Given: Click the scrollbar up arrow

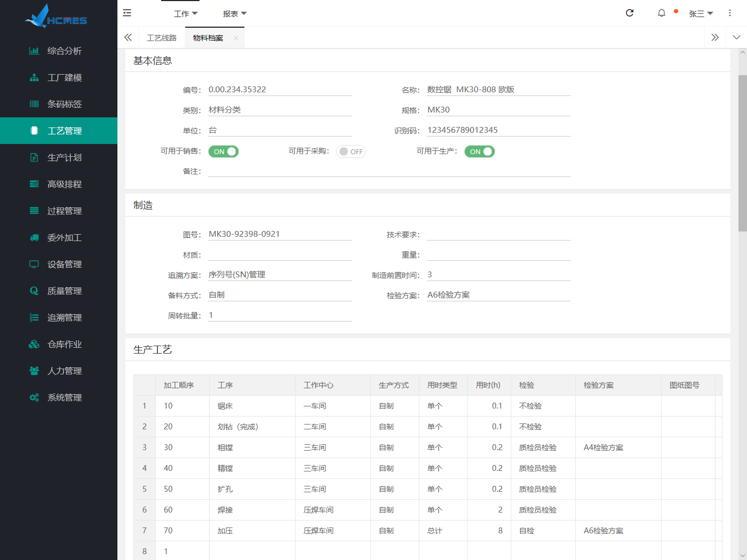Looking at the screenshot, I should pyautogui.click(x=742, y=53).
